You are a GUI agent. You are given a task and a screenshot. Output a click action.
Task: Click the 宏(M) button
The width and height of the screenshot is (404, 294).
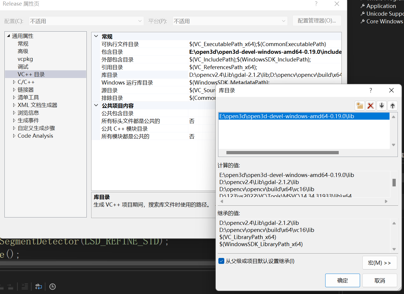click(x=380, y=262)
